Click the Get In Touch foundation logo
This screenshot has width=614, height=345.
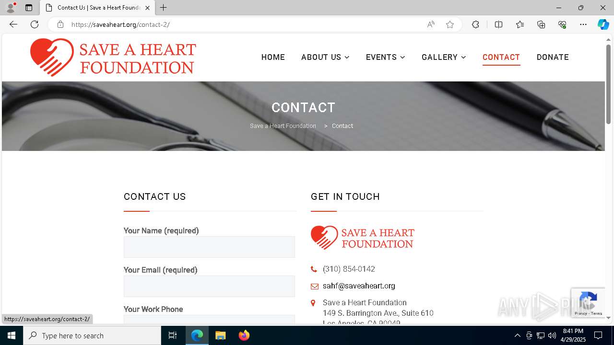pyautogui.click(x=363, y=238)
